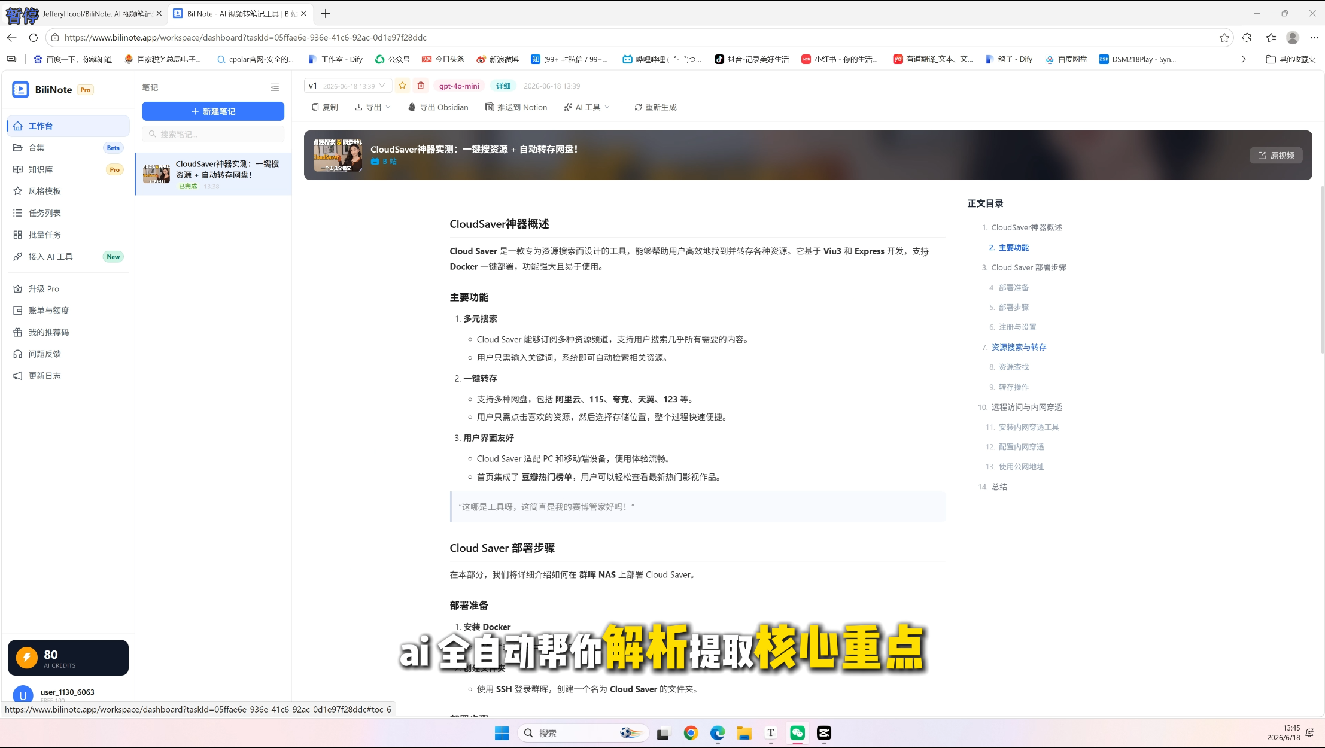The height and width of the screenshot is (748, 1325).
Task: Open 问题反馈 page
Action: coord(68,354)
